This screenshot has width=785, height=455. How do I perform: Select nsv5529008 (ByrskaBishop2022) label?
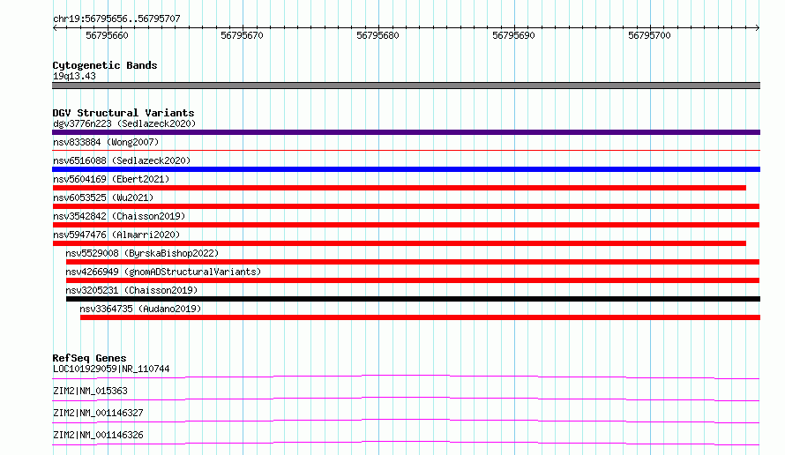pyautogui.click(x=142, y=253)
